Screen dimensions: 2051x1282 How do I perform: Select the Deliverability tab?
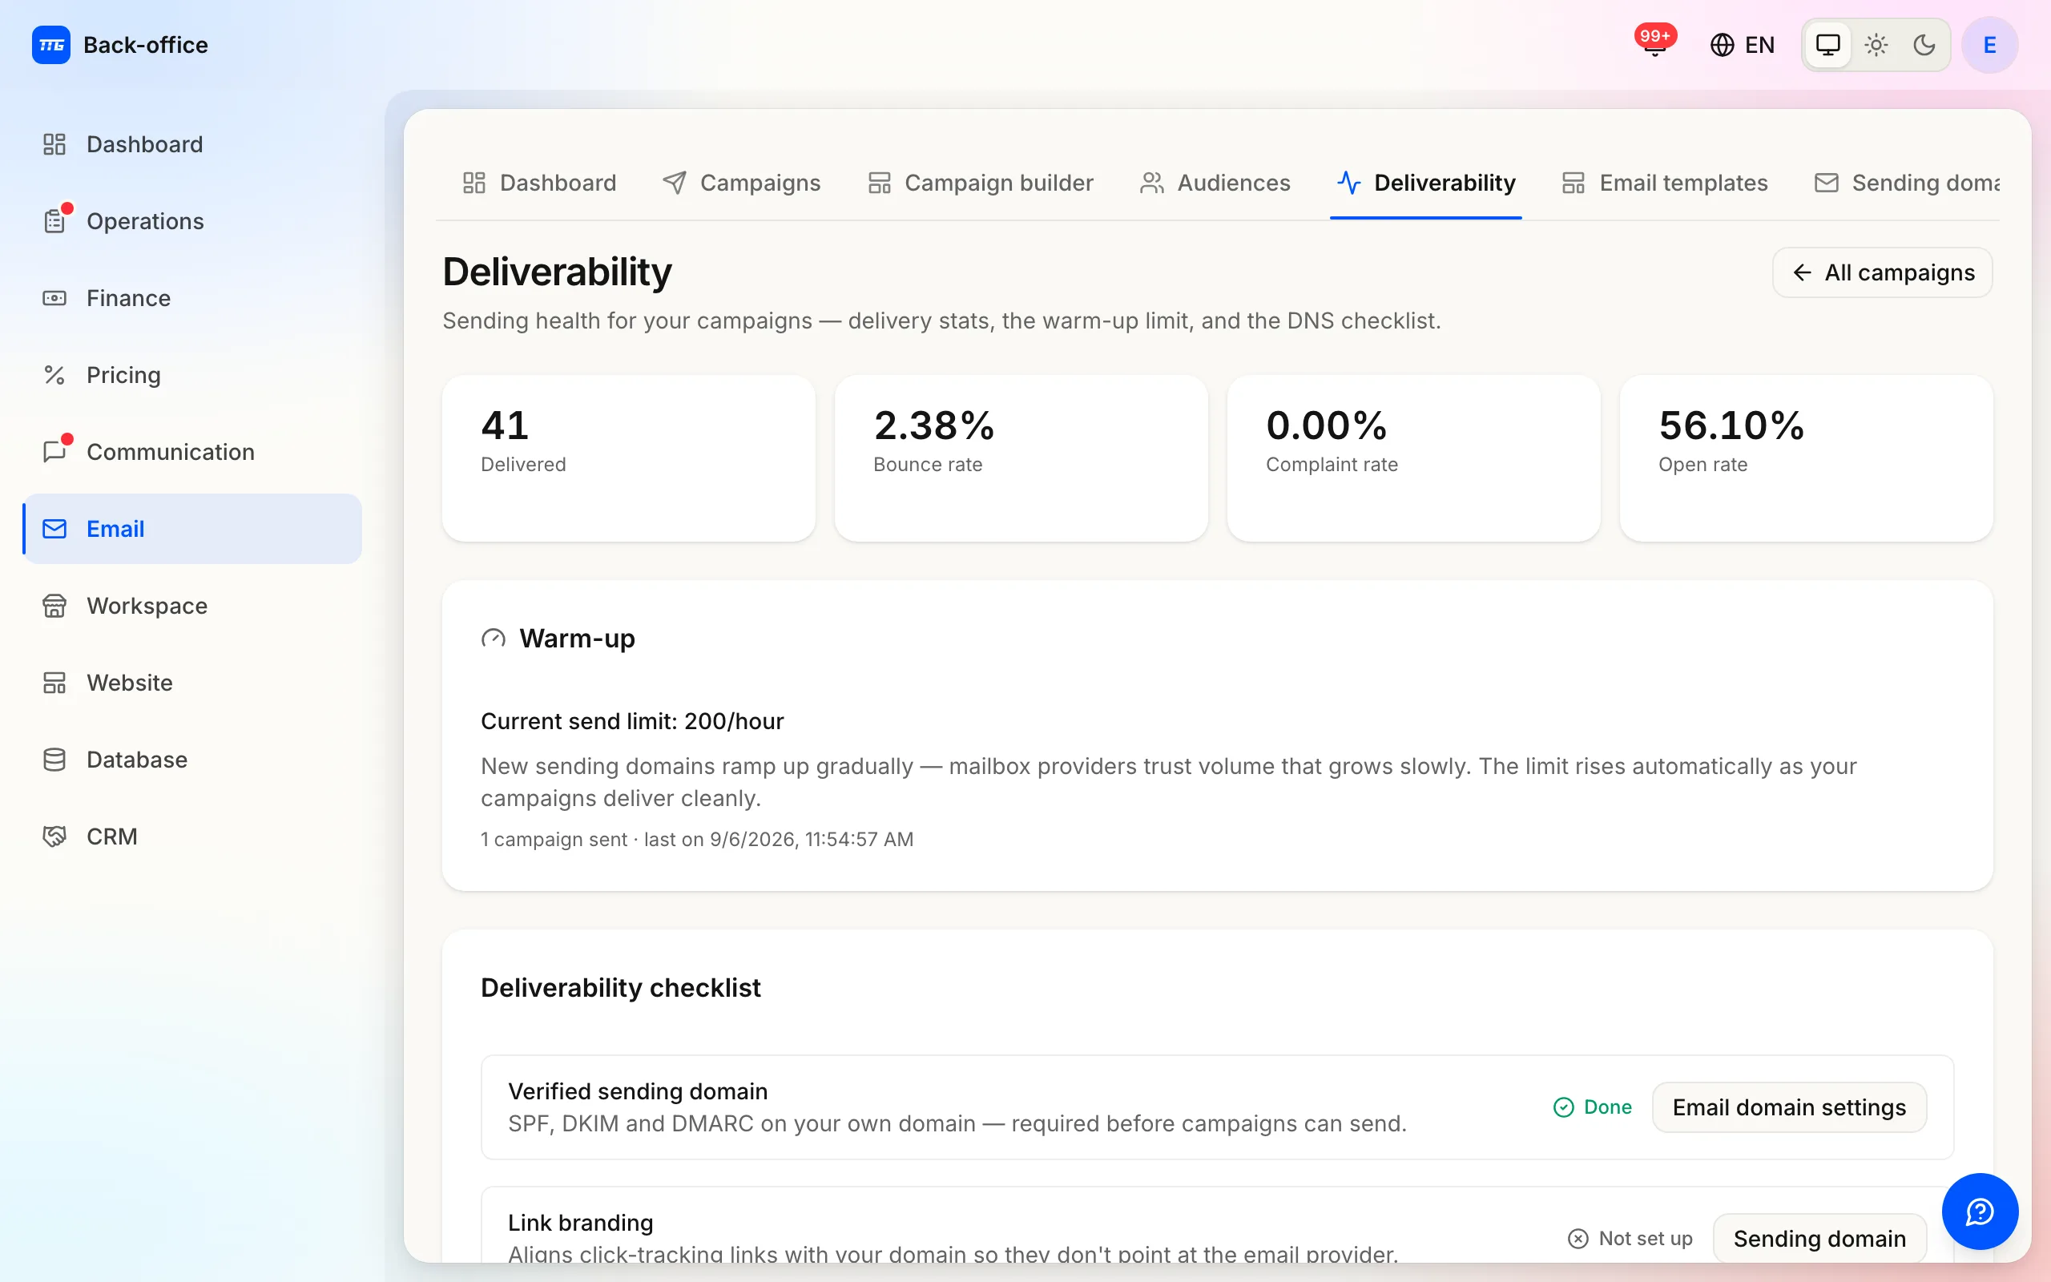tap(1426, 183)
